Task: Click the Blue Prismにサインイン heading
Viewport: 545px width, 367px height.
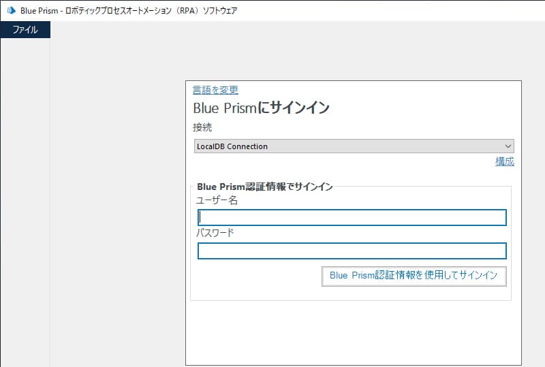Action: click(261, 108)
